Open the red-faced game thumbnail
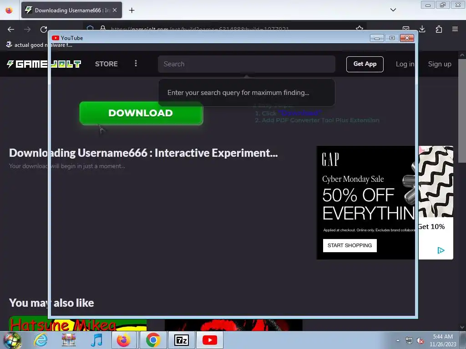Image resolution: width=466 pixels, height=349 pixels. click(233, 325)
